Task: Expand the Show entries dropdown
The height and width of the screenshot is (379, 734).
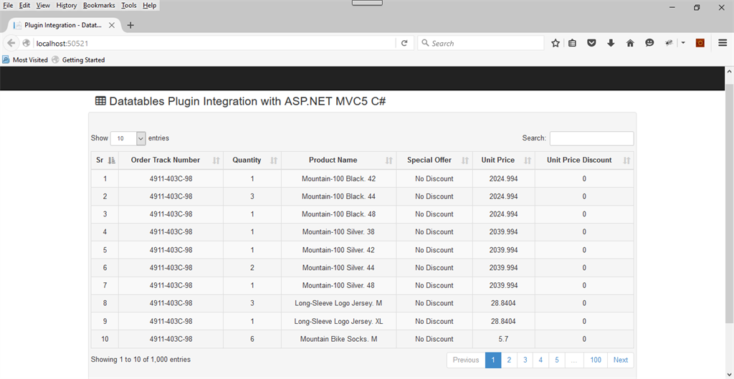Action: (128, 138)
